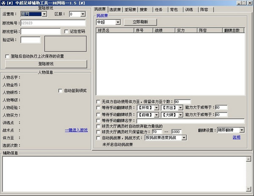This screenshot has width=254, height=196.
Task: Minimize the 中超足球辅助工具 window
Action: click(239, 3)
